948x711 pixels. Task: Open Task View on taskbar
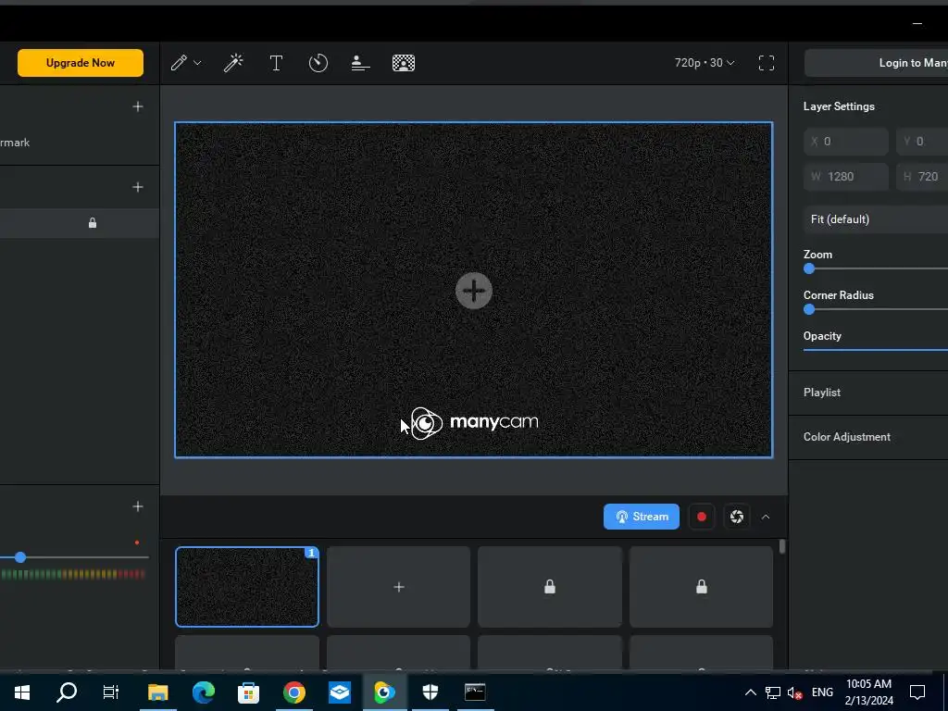click(x=111, y=692)
